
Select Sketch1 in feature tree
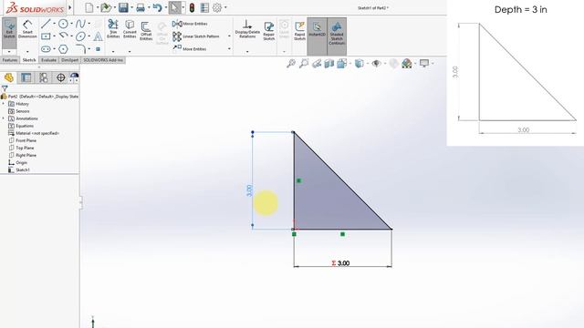[x=19, y=170]
